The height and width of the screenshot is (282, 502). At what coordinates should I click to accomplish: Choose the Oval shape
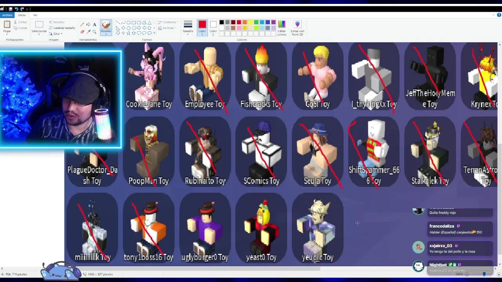click(x=128, y=23)
